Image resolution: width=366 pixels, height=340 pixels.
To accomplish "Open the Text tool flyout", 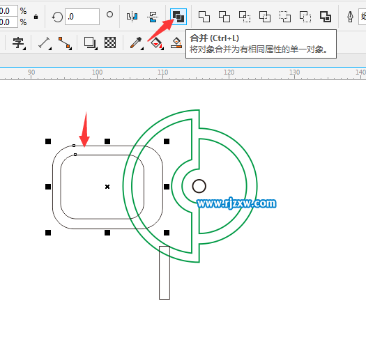I will [19, 43].
